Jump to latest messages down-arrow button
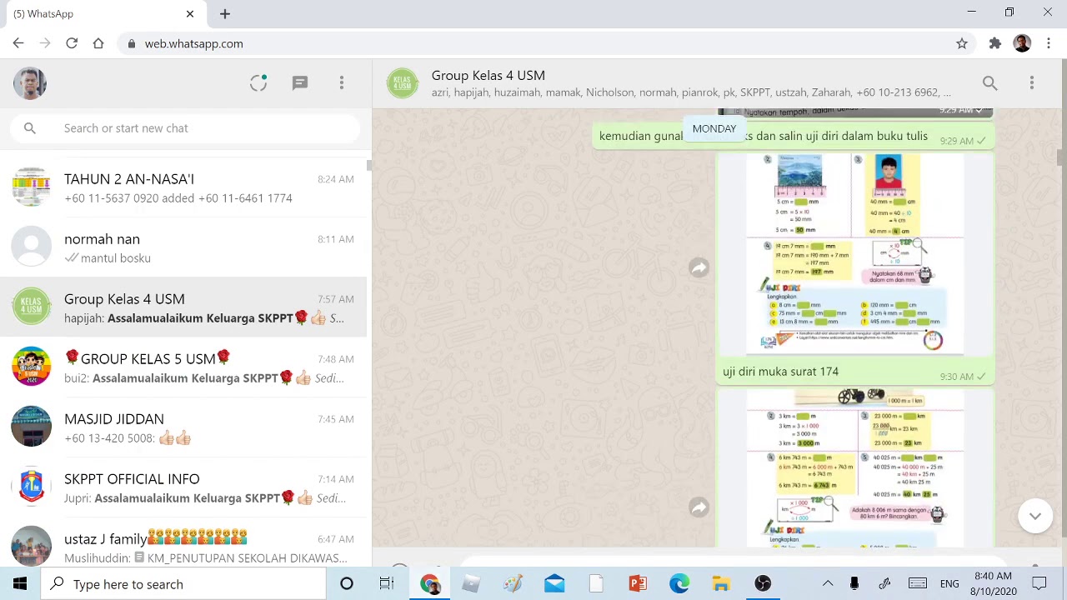1067x600 pixels. pyautogui.click(x=1035, y=516)
